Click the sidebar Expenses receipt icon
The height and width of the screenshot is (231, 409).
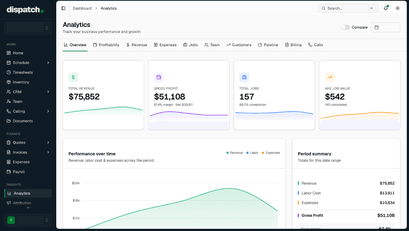click(8, 162)
